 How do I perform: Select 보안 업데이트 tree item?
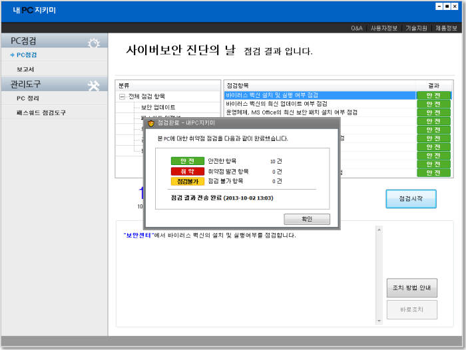coord(158,107)
